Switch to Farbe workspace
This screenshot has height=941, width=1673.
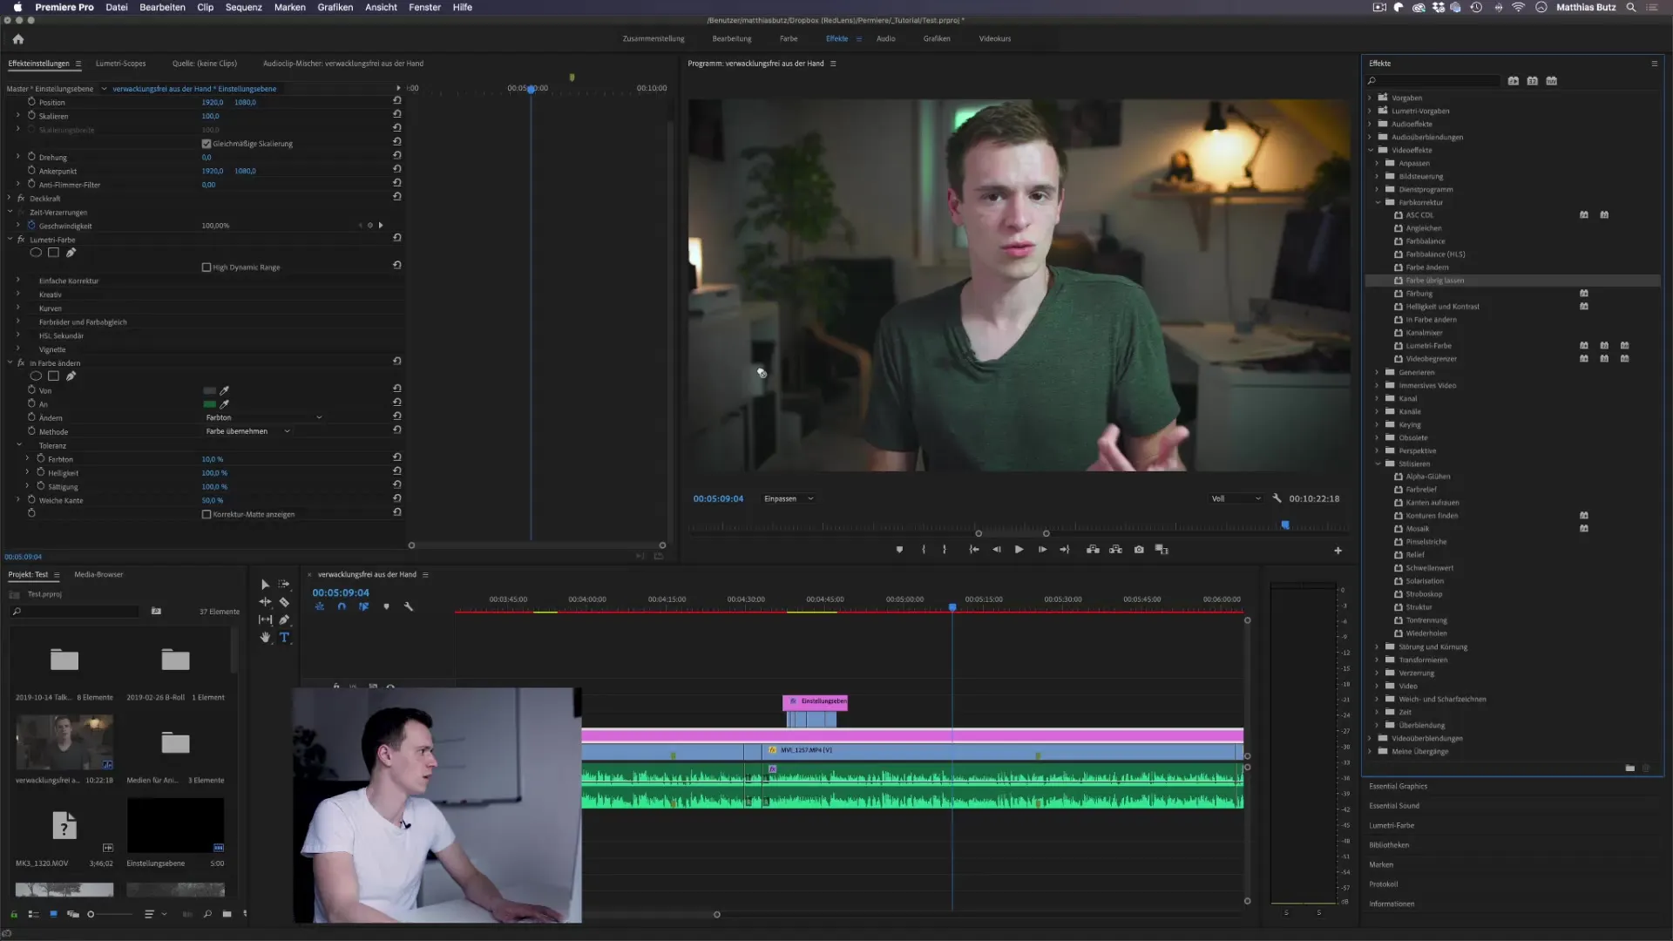click(789, 38)
